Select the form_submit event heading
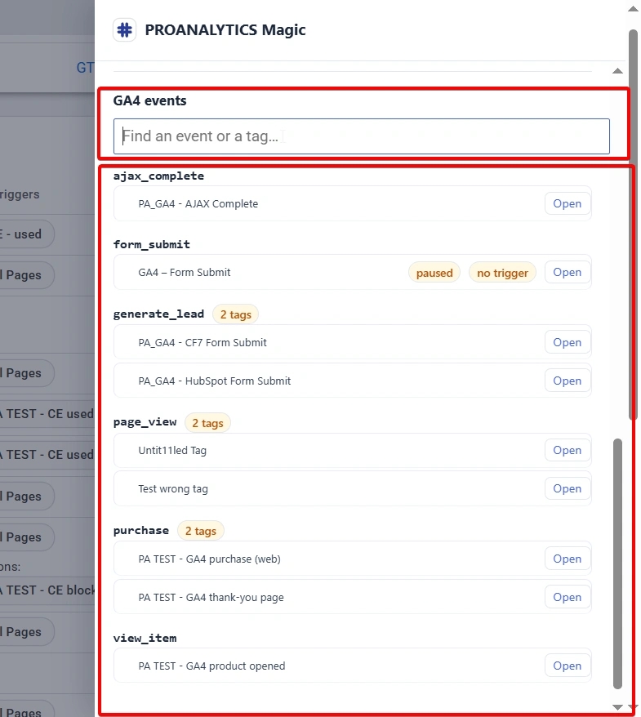Viewport: 641px width, 717px height. pyautogui.click(x=151, y=245)
